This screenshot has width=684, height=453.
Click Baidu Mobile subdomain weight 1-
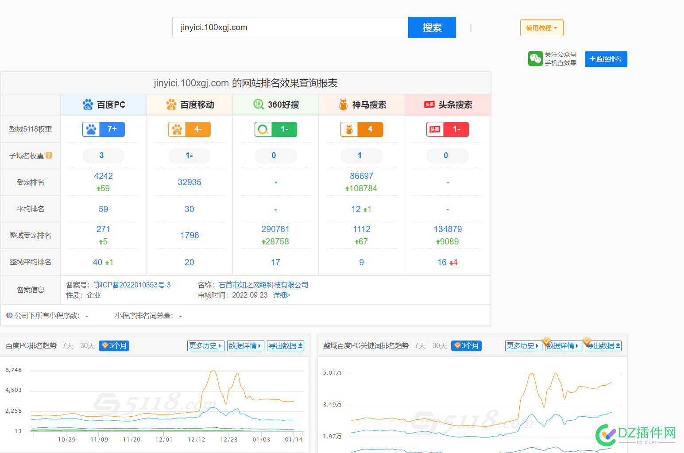pyautogui.click(x=189, y=155)
